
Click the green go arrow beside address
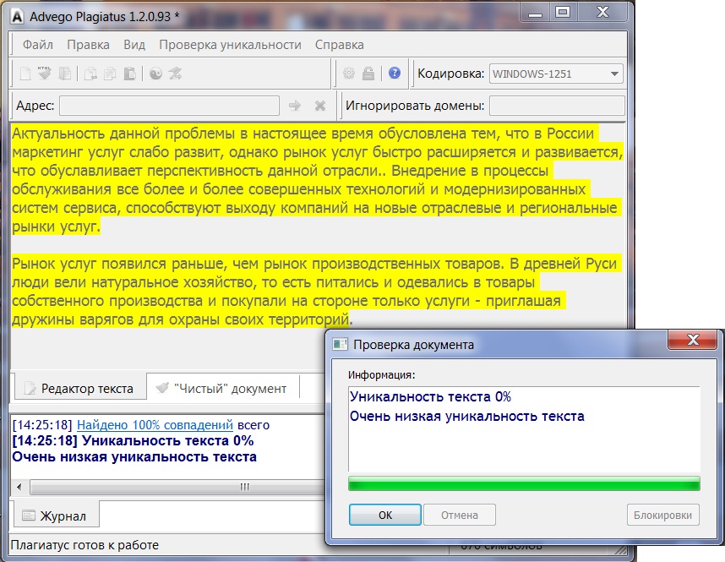click(295, 106)
